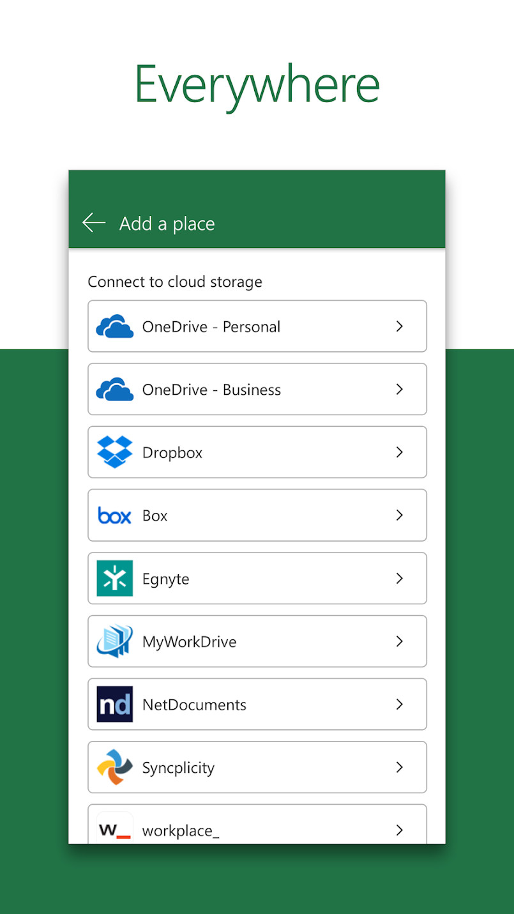Select the OneDrive - Personal label
Image resolution: width=514 pixels, height=914 pixels.
[211, 326]
